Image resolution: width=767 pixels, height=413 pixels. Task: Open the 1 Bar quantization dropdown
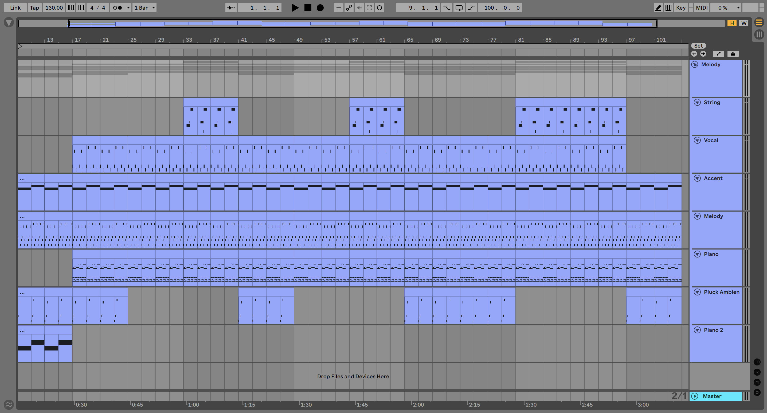144,8
